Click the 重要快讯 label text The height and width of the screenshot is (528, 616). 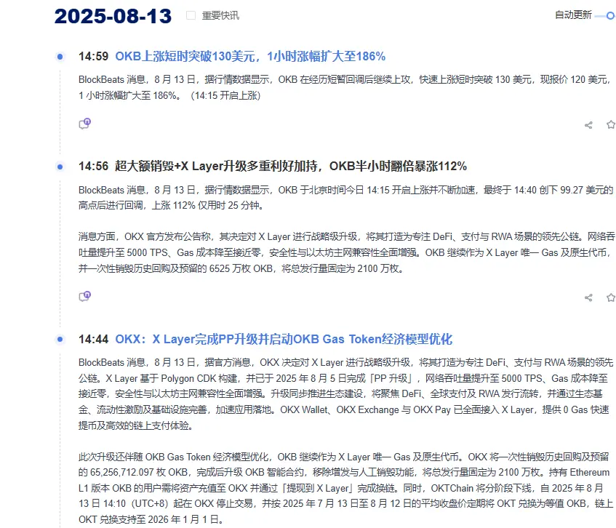coord(220,15)
